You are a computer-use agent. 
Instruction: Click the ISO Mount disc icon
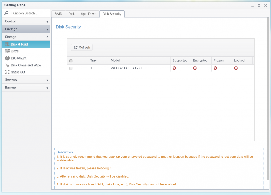tap(7, 58)
